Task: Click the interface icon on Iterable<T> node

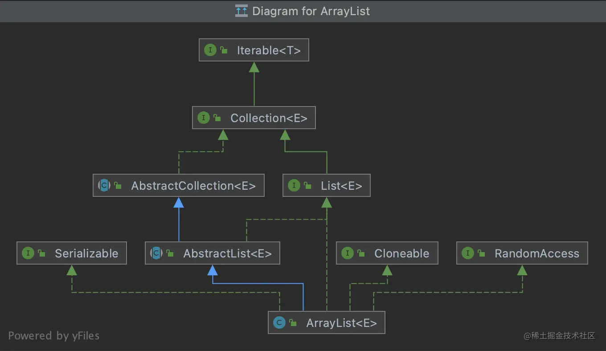Action: tap(210, 50)
